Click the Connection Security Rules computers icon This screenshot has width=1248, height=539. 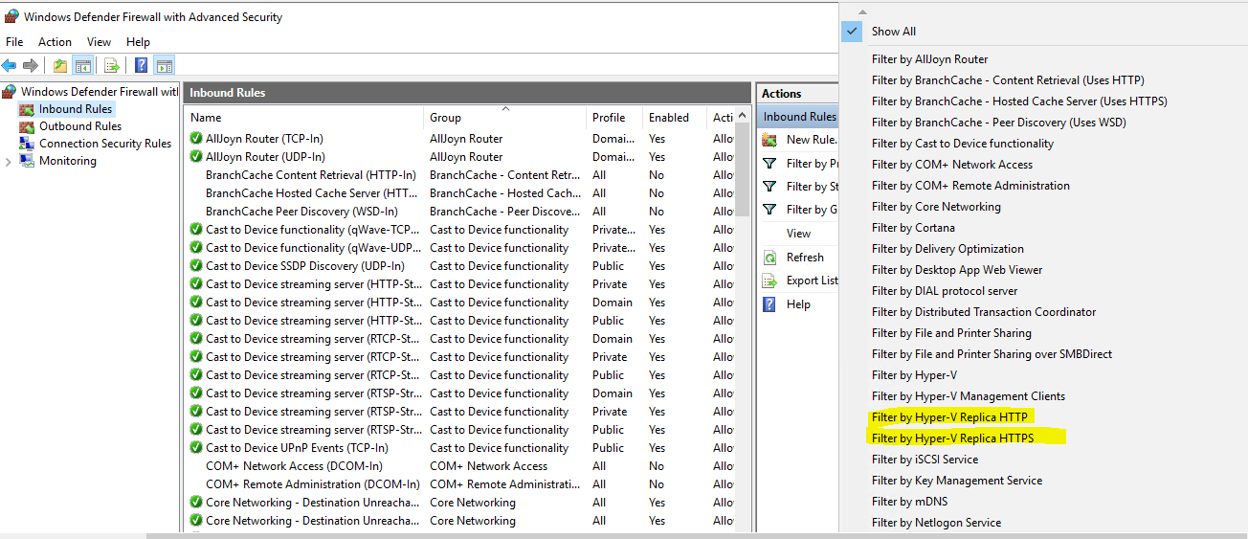click(27, 144)
